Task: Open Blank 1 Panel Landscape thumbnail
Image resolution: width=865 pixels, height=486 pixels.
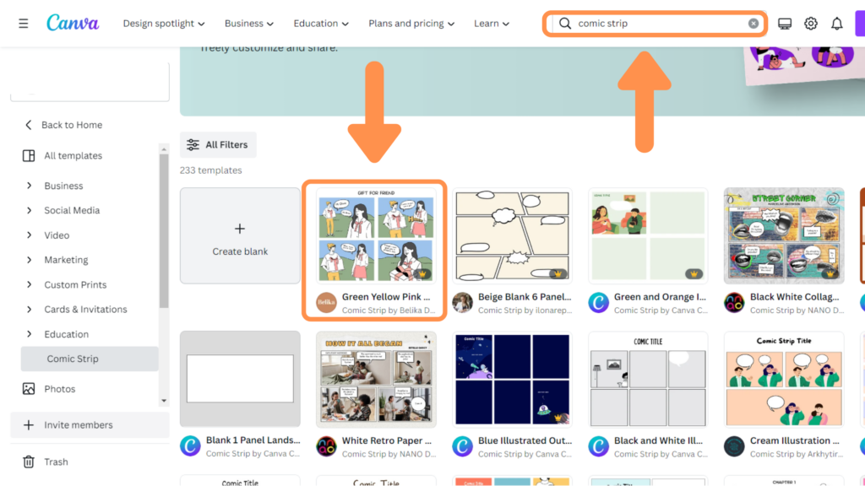Action: [x=240, y=379]
